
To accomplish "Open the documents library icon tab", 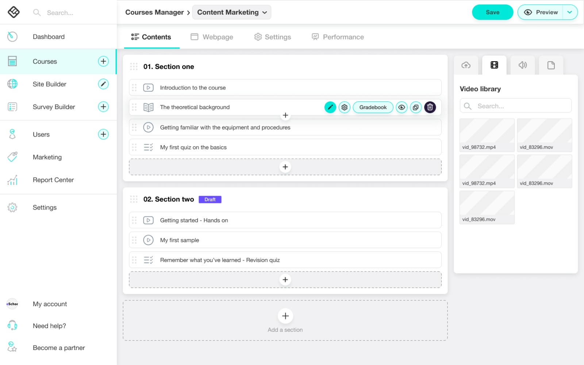I will (x=551, y=65).
